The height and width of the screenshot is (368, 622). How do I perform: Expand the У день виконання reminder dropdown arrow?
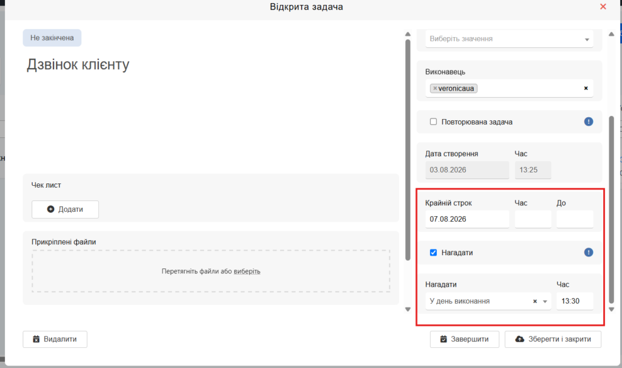[545, 301]
